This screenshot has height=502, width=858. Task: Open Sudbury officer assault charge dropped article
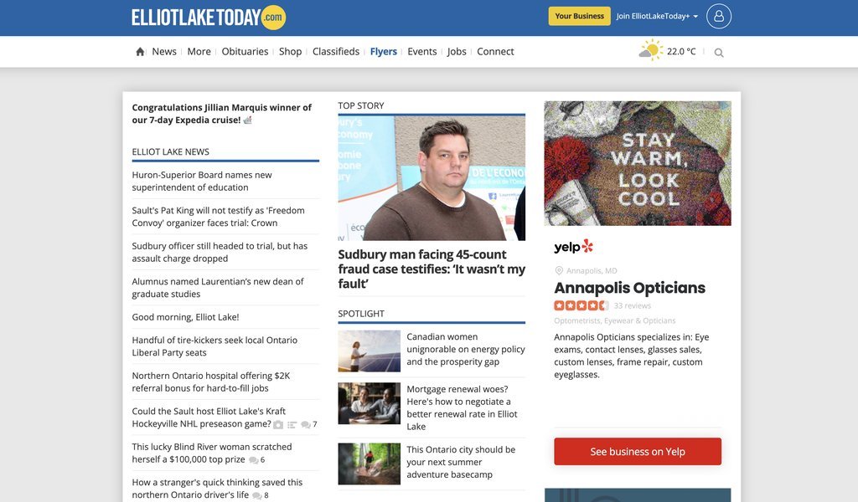220,253
